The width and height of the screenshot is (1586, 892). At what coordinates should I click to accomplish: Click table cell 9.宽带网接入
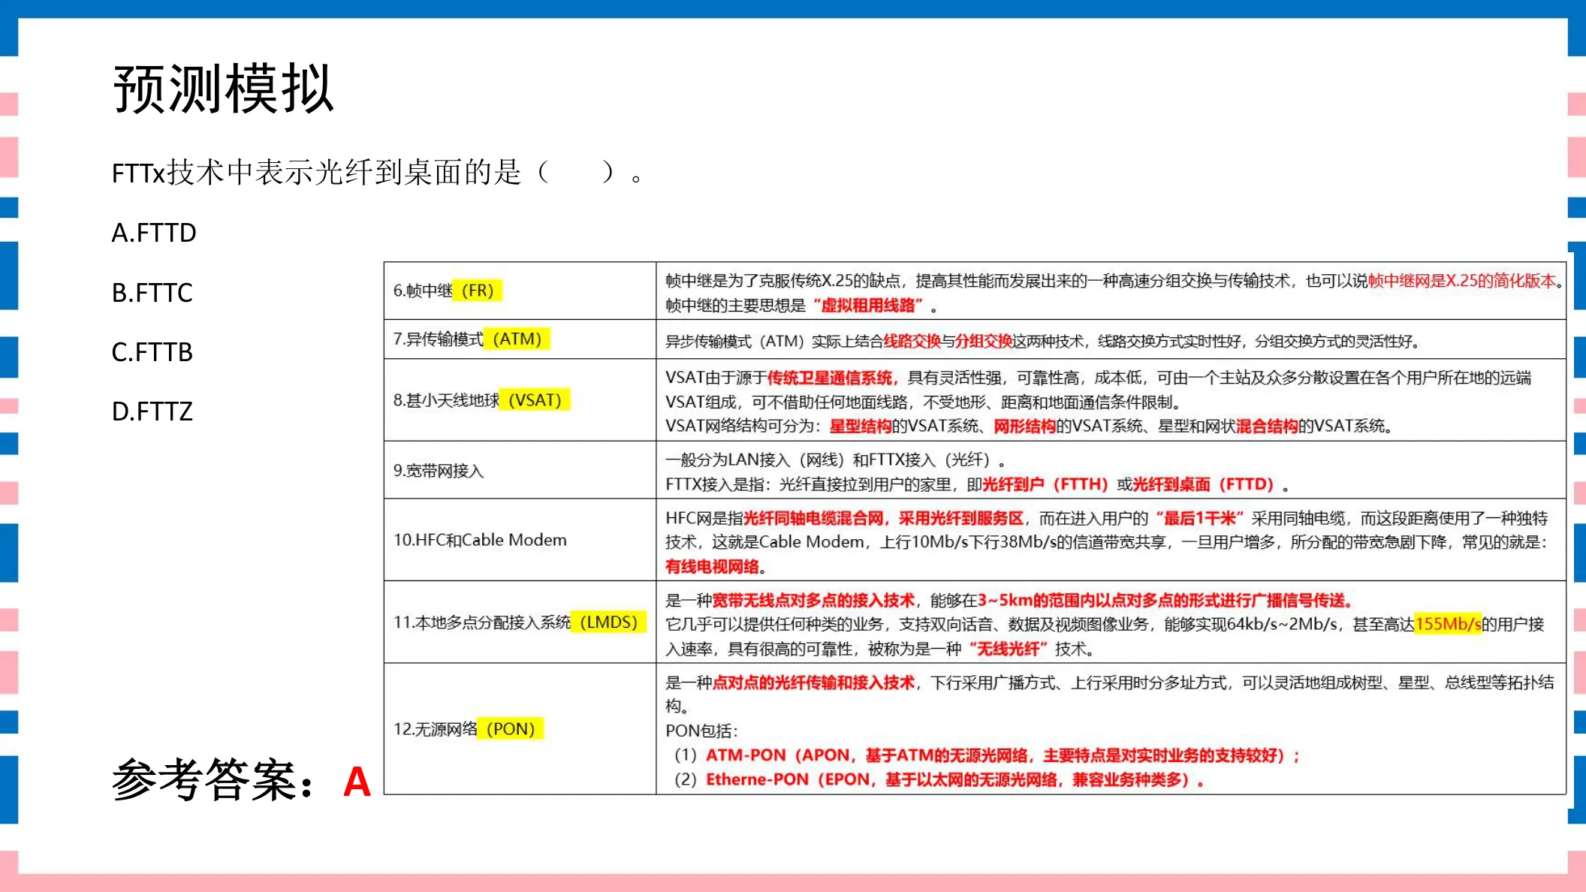(x=520, y=470)
